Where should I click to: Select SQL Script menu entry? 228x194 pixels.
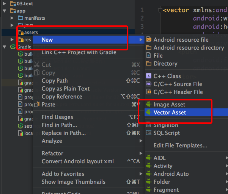(x=186, y=133)
